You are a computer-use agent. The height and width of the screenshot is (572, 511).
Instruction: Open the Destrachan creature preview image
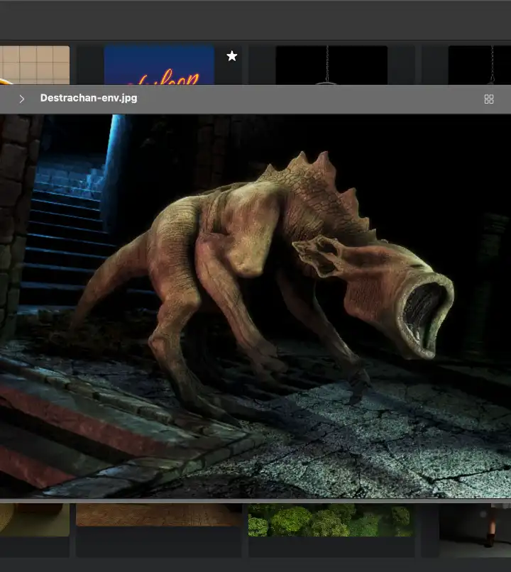click(255, 306)
